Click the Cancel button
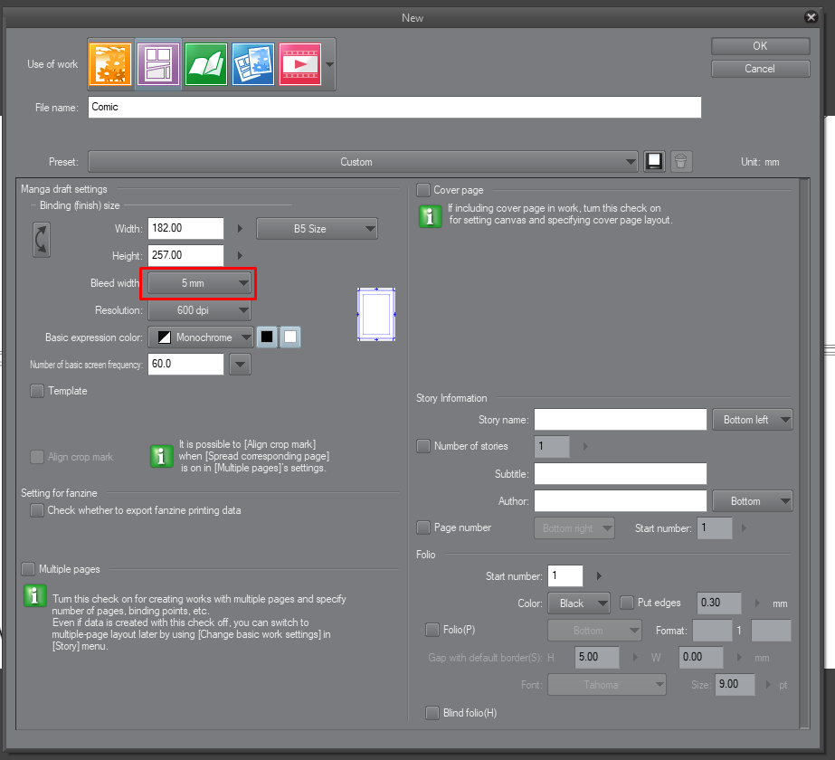The width and height of the screenshot is (835, 760). 760,69
